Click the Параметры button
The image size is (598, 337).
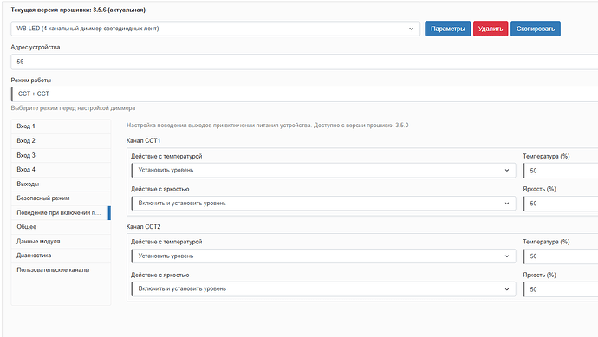pyautogui.click(x=448, y=29)
